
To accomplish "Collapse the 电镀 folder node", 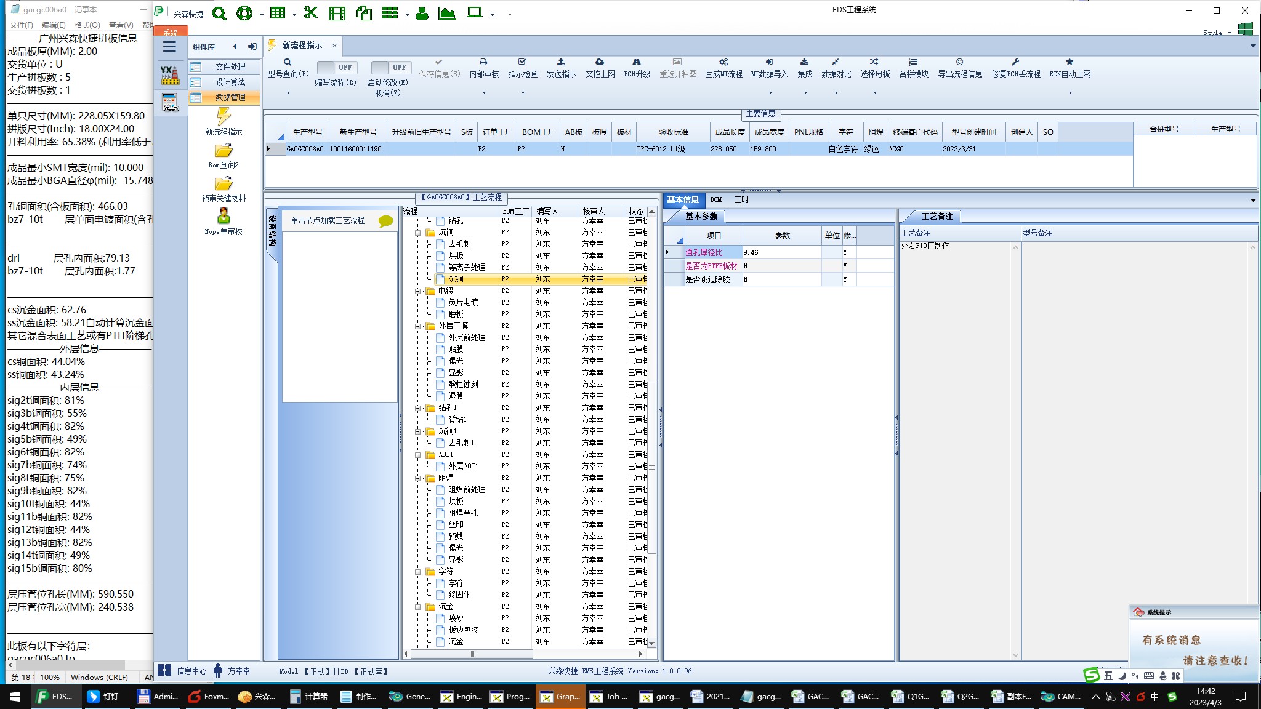I will pos(418,291).
